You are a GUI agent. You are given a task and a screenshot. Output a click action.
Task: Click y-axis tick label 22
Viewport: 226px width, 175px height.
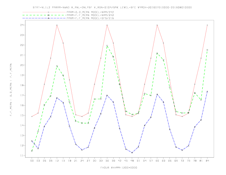click(22, 45)
